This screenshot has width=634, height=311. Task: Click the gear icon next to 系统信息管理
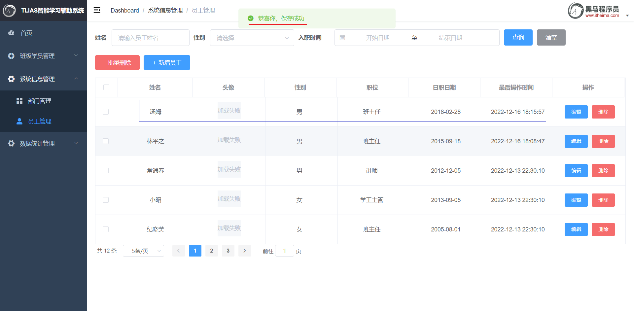pyautogui.click(x=11, y=79)
